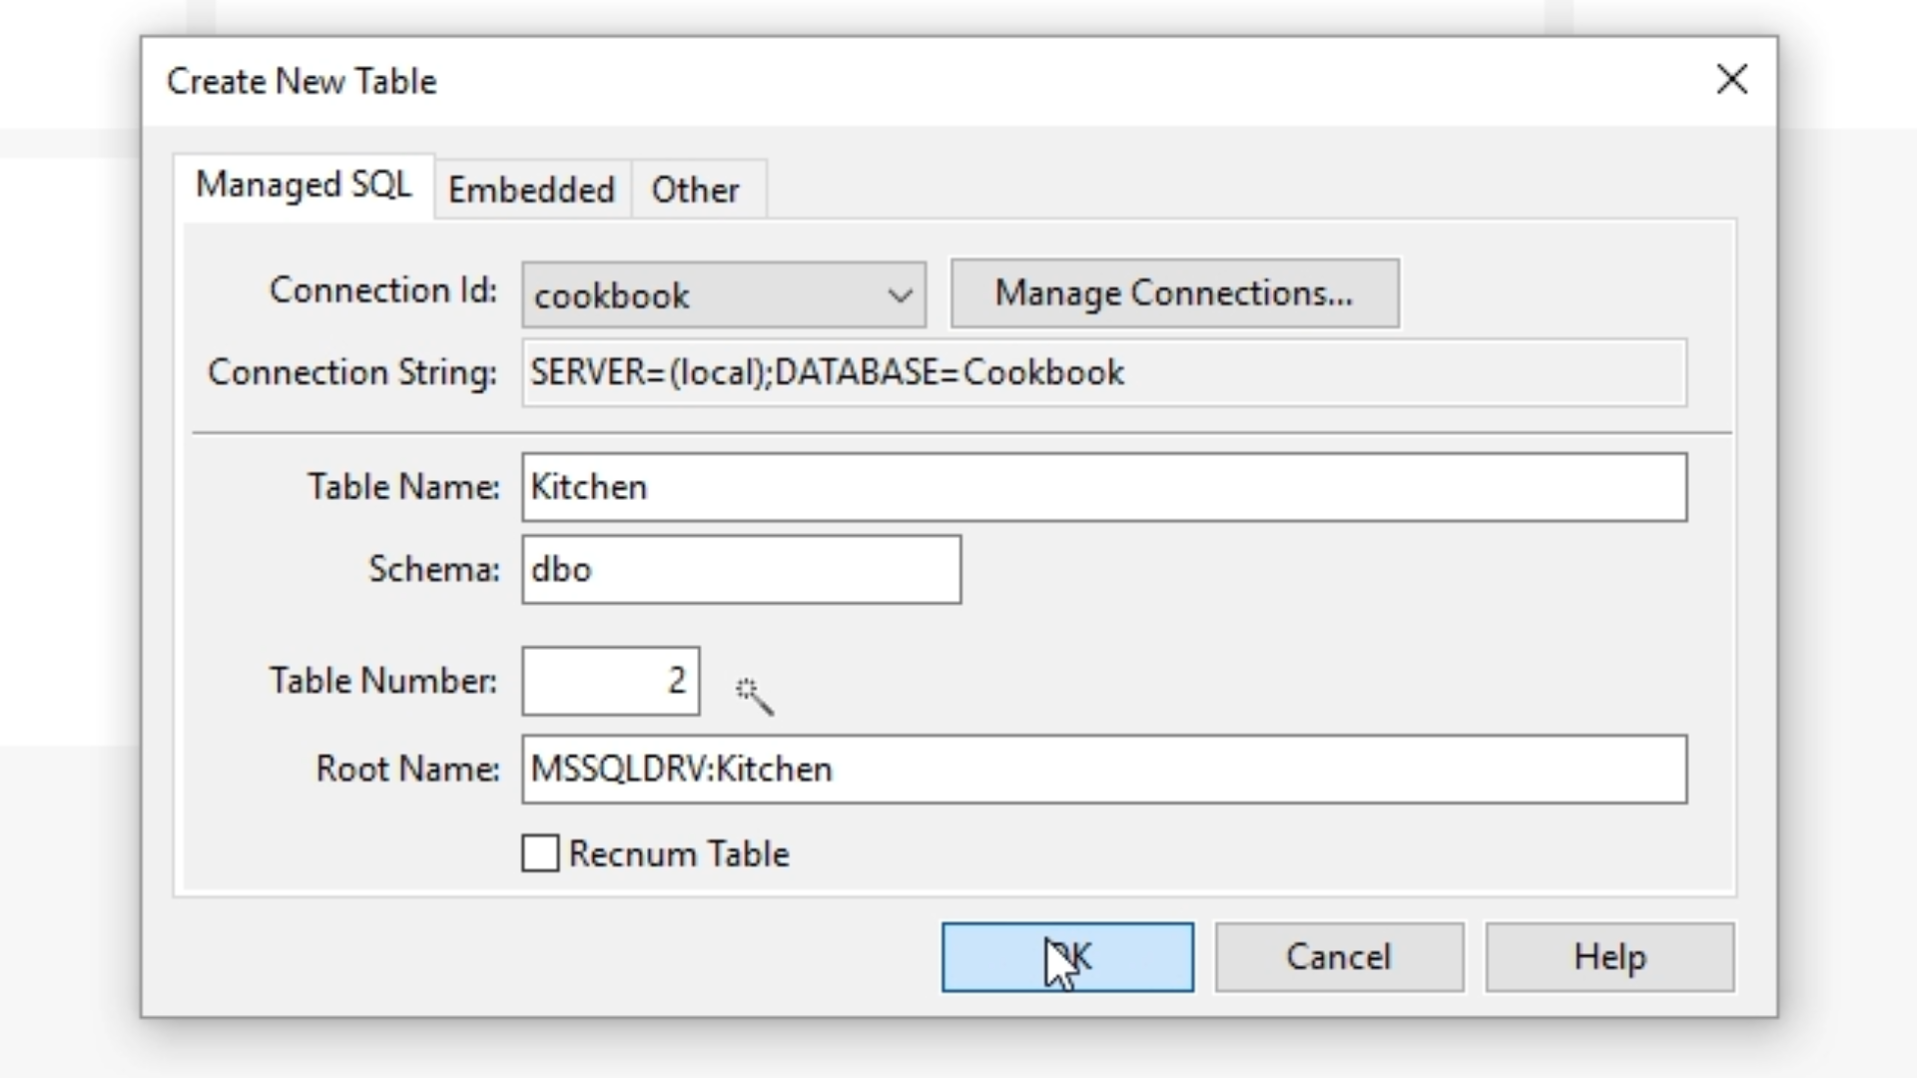Open Help for this dialog
This screenshot has height=1078, width=1917.
point(1608,957)
